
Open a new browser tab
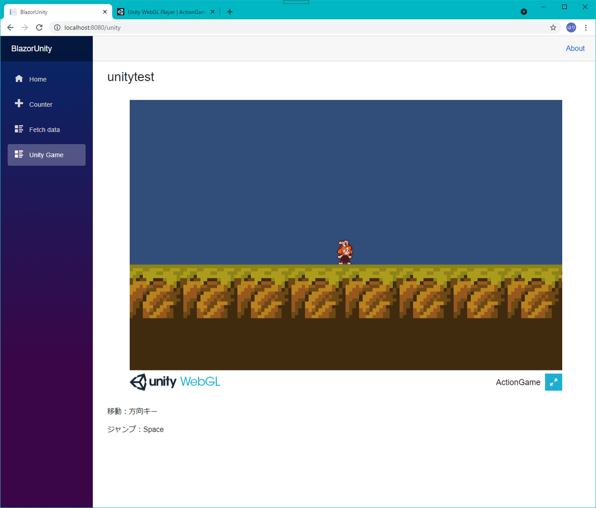point(229,11)
